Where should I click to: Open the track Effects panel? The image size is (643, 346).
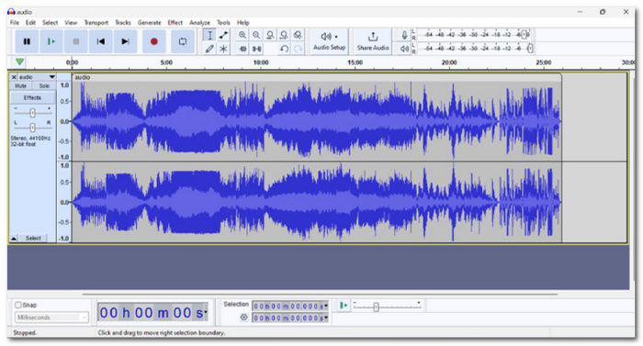coord(32,97)
